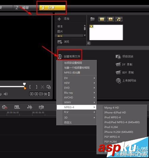Choose 自定义 custom menu item
This screenshot has height=158, width=149.
(x=76, y=123)
